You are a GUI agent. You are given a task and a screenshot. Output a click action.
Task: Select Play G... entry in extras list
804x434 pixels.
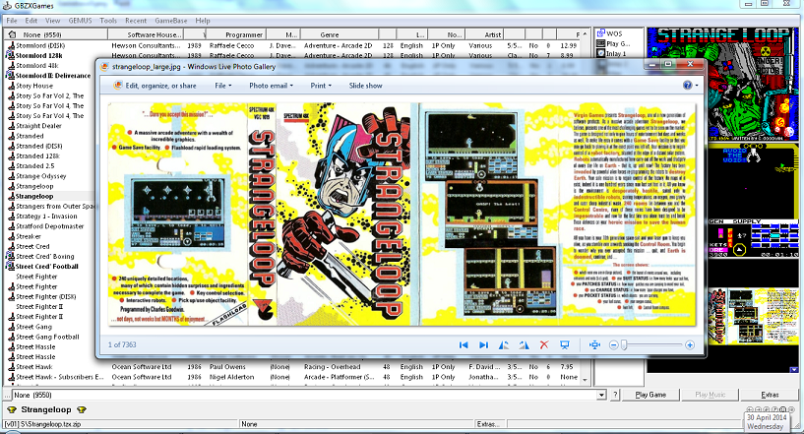tap(613, 43)
